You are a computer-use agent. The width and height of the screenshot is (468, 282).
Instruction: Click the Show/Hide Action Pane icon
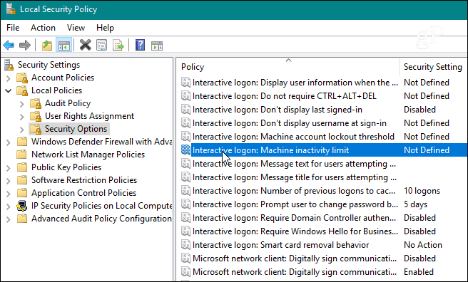point(157,46)
